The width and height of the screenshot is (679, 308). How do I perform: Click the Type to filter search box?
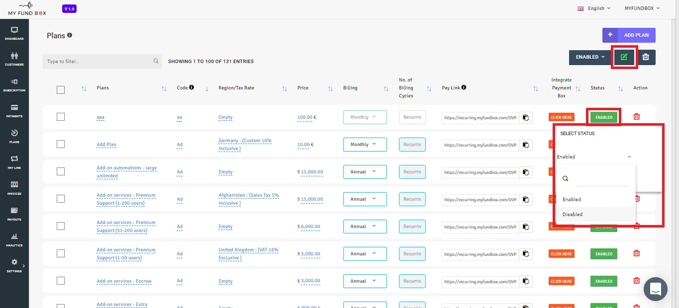tap(102, 62)
